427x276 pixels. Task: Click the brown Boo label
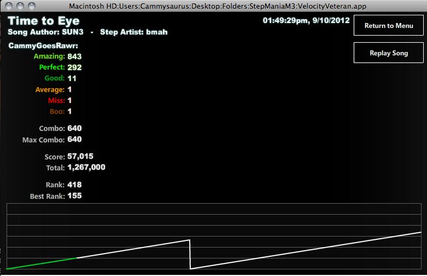(x=57, y=111)
